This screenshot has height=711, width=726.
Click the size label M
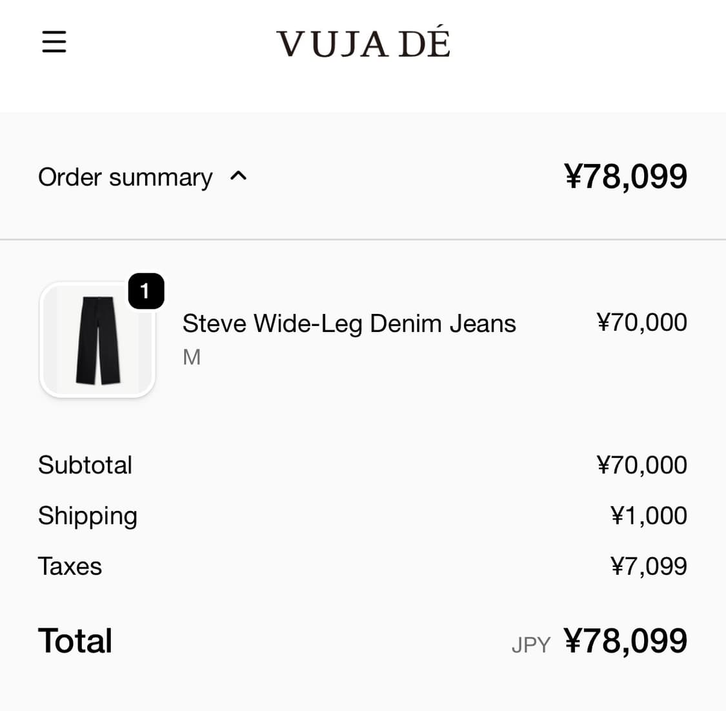tap(191, 356)
